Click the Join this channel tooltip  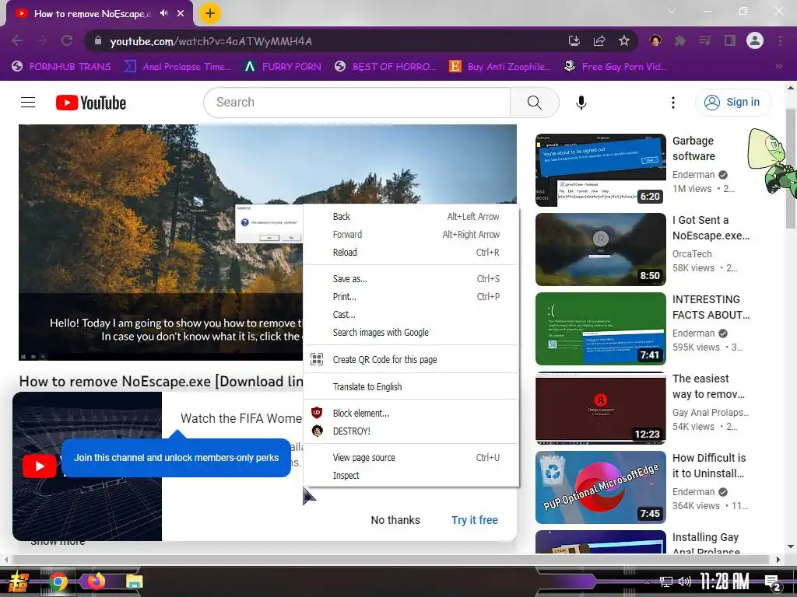click(x=176, y=457)
